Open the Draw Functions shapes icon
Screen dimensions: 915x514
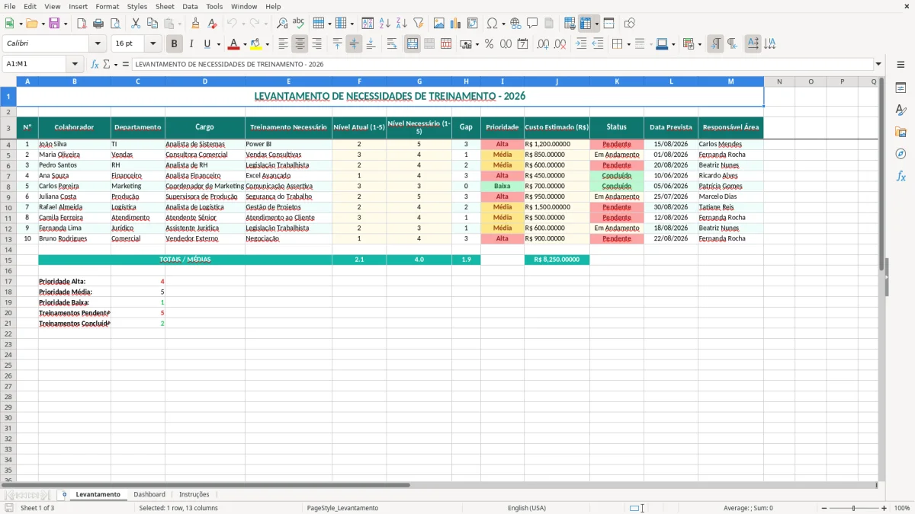(x=630, y=24)
